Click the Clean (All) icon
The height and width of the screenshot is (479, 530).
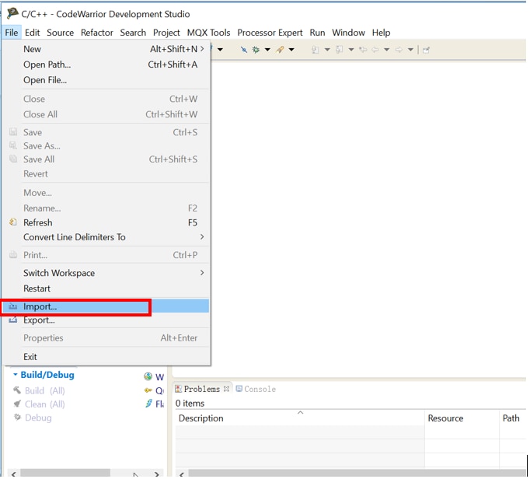click(x=17, y=404)
